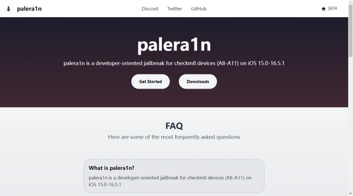Click the Get Started button
Image resolution: width=353 pixels, height=196 pixels.
click(x=150, y=82)
